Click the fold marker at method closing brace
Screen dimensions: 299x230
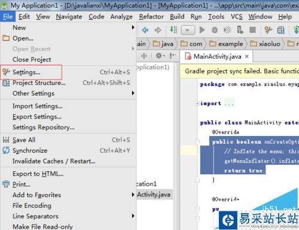[197, 180]
